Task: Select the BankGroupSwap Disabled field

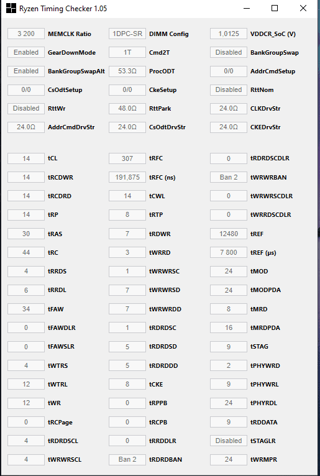Action: tap(229, 52)
